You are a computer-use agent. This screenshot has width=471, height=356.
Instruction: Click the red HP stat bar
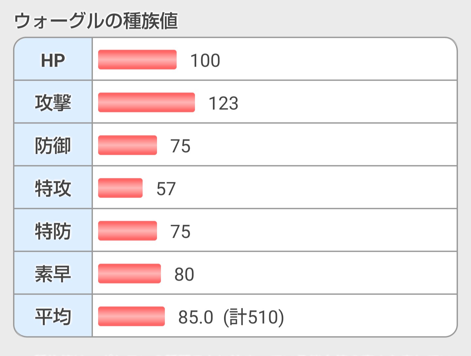(x=137, y=60)
